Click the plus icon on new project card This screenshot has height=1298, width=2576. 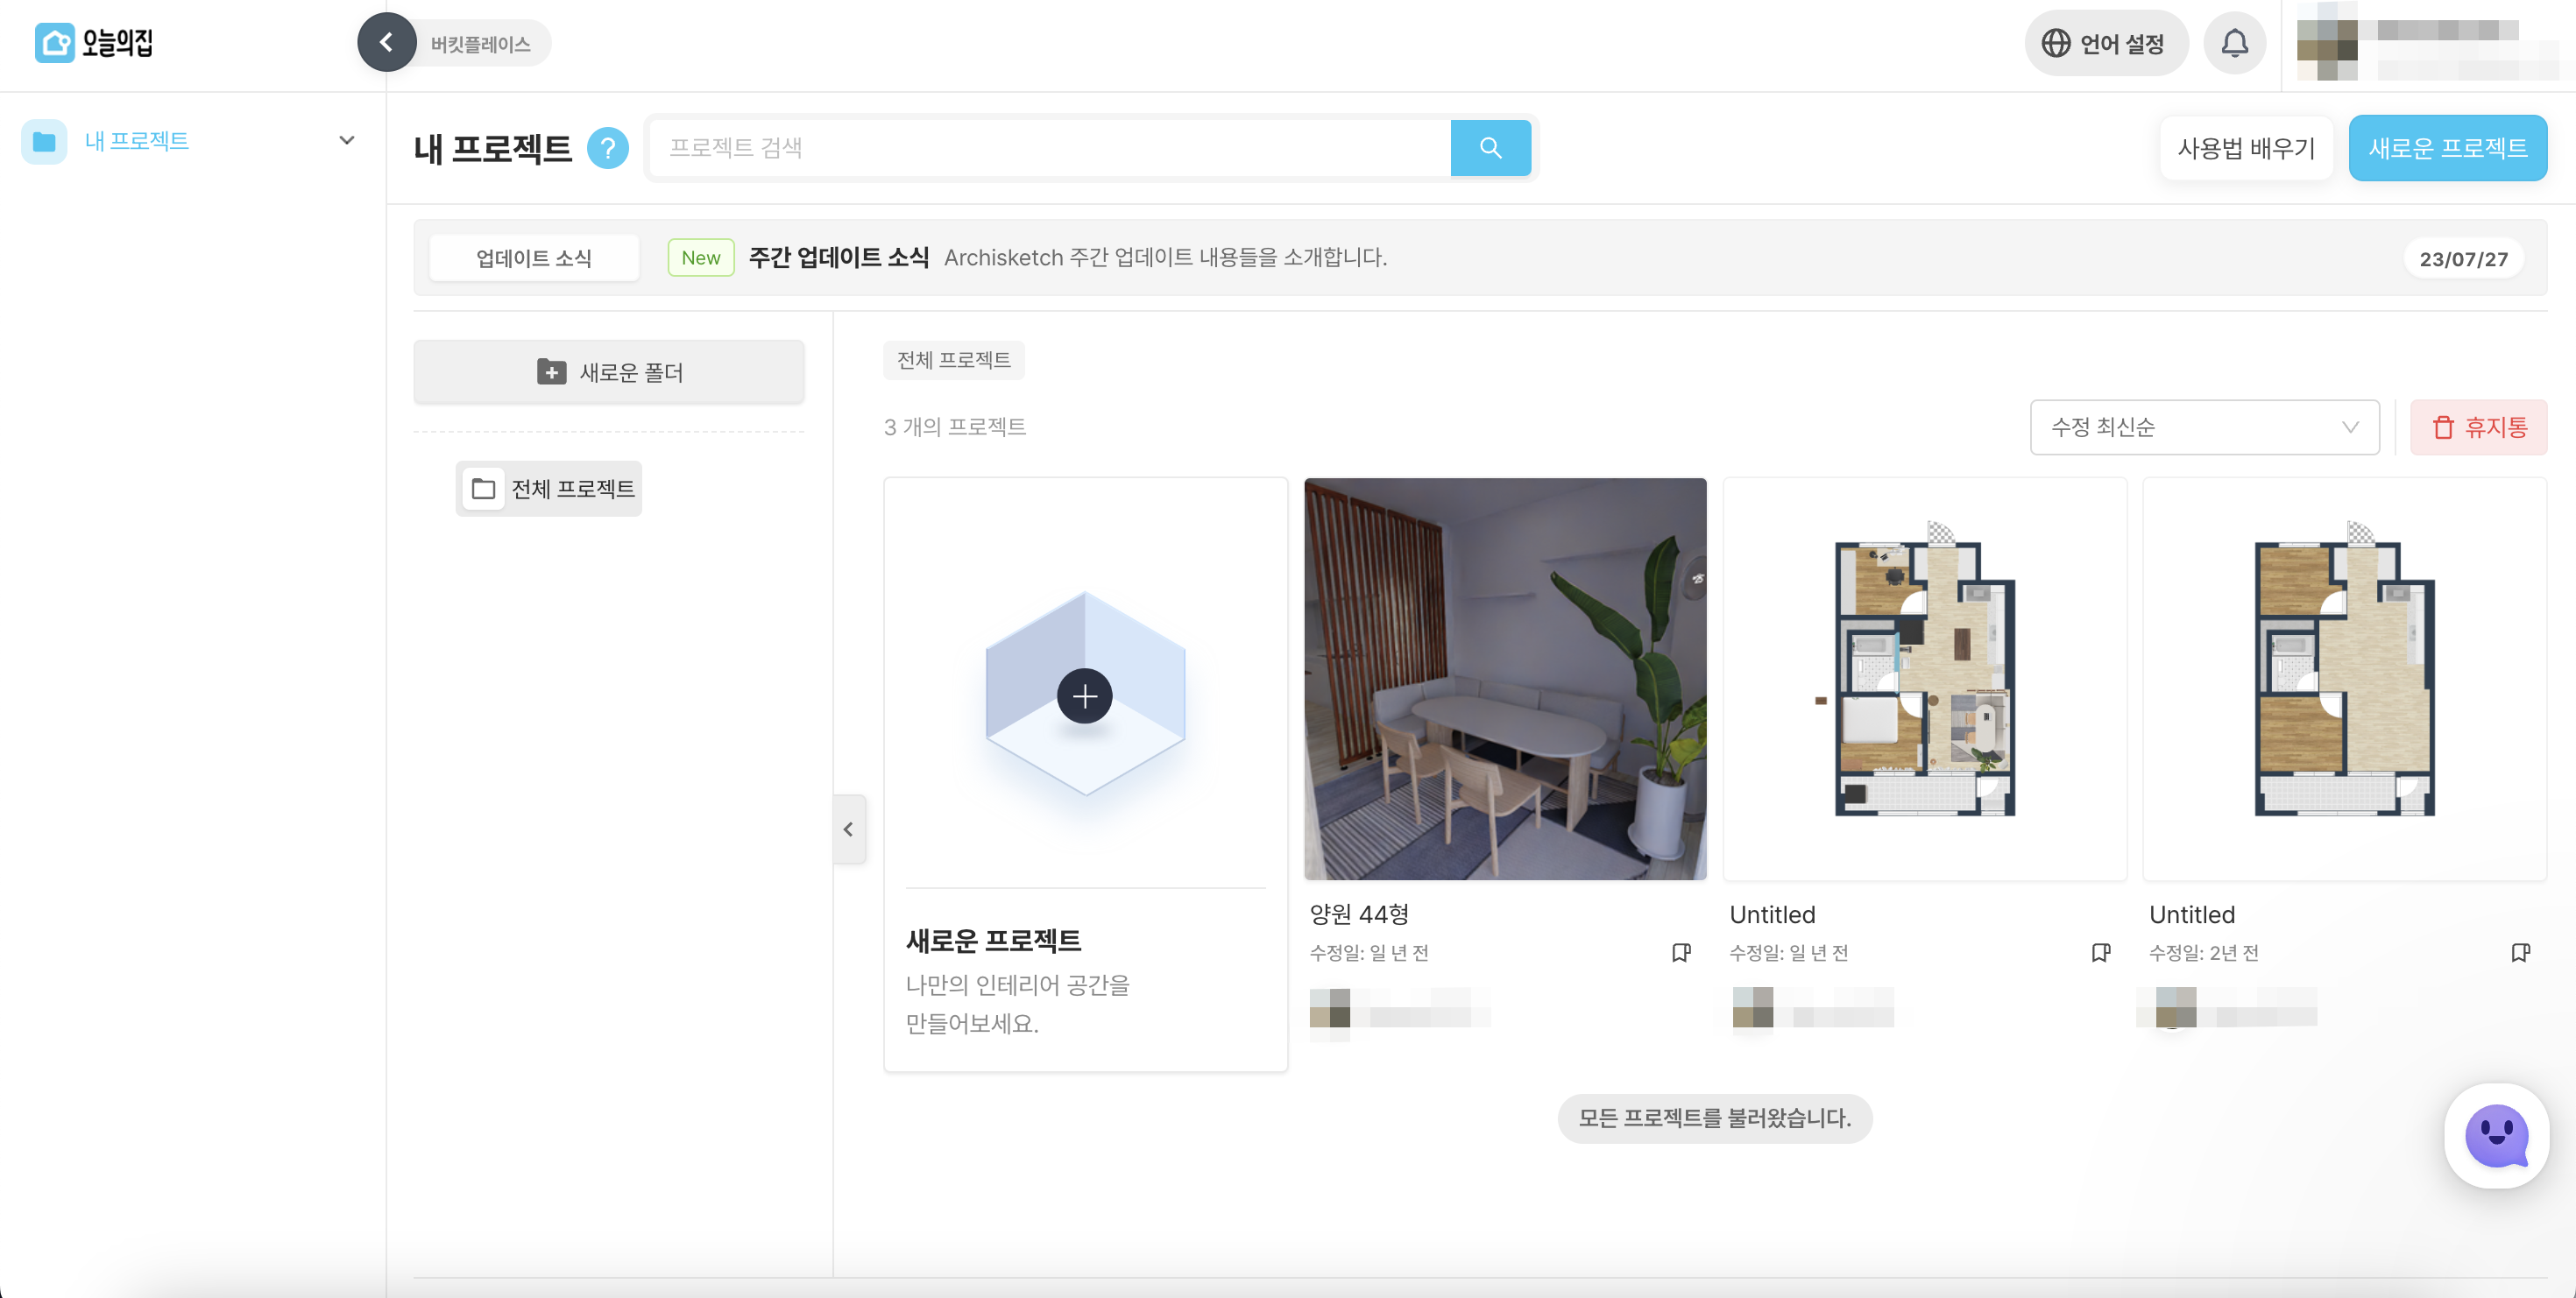click(1084, 695)
